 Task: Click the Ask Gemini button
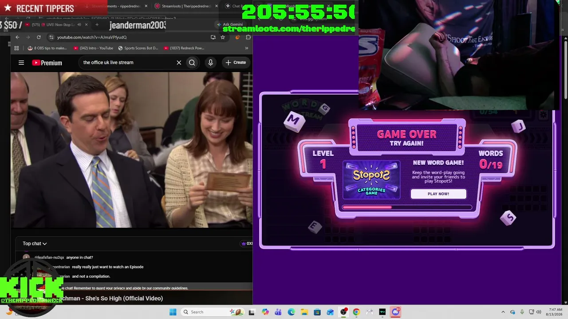(229, 24)
